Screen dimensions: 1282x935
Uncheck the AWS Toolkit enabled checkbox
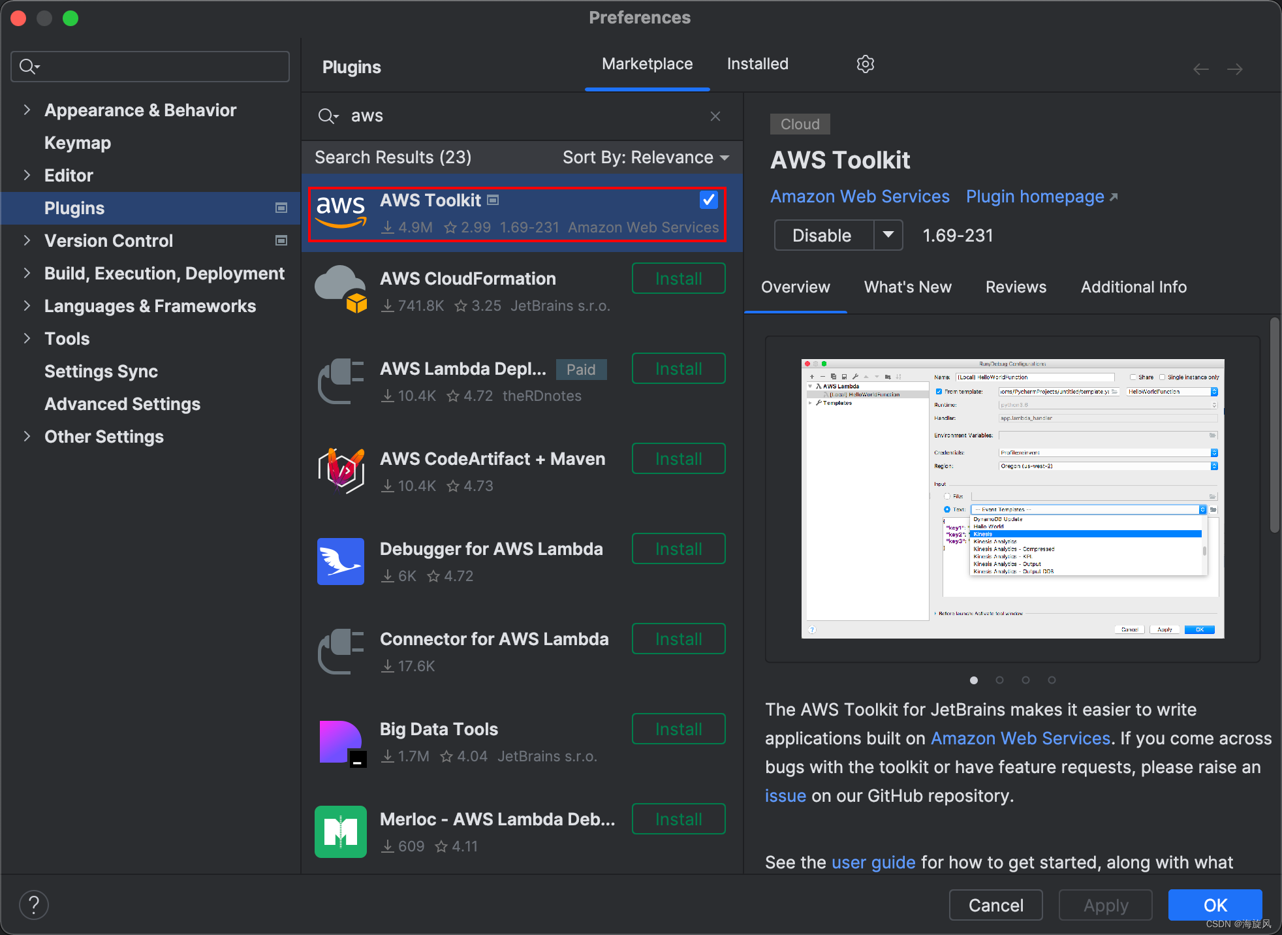coord(708,200)
